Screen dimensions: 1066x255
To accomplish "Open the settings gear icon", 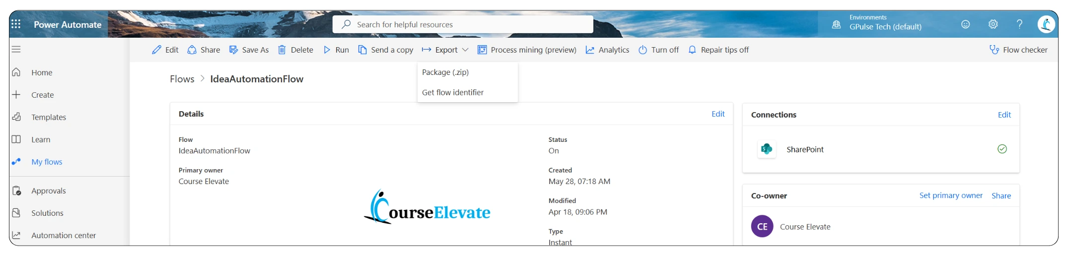I will [993, 24].
